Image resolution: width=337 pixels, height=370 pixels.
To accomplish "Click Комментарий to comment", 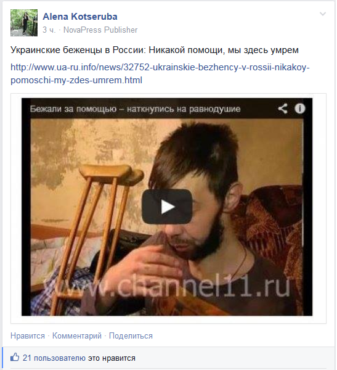I will 77,336.
